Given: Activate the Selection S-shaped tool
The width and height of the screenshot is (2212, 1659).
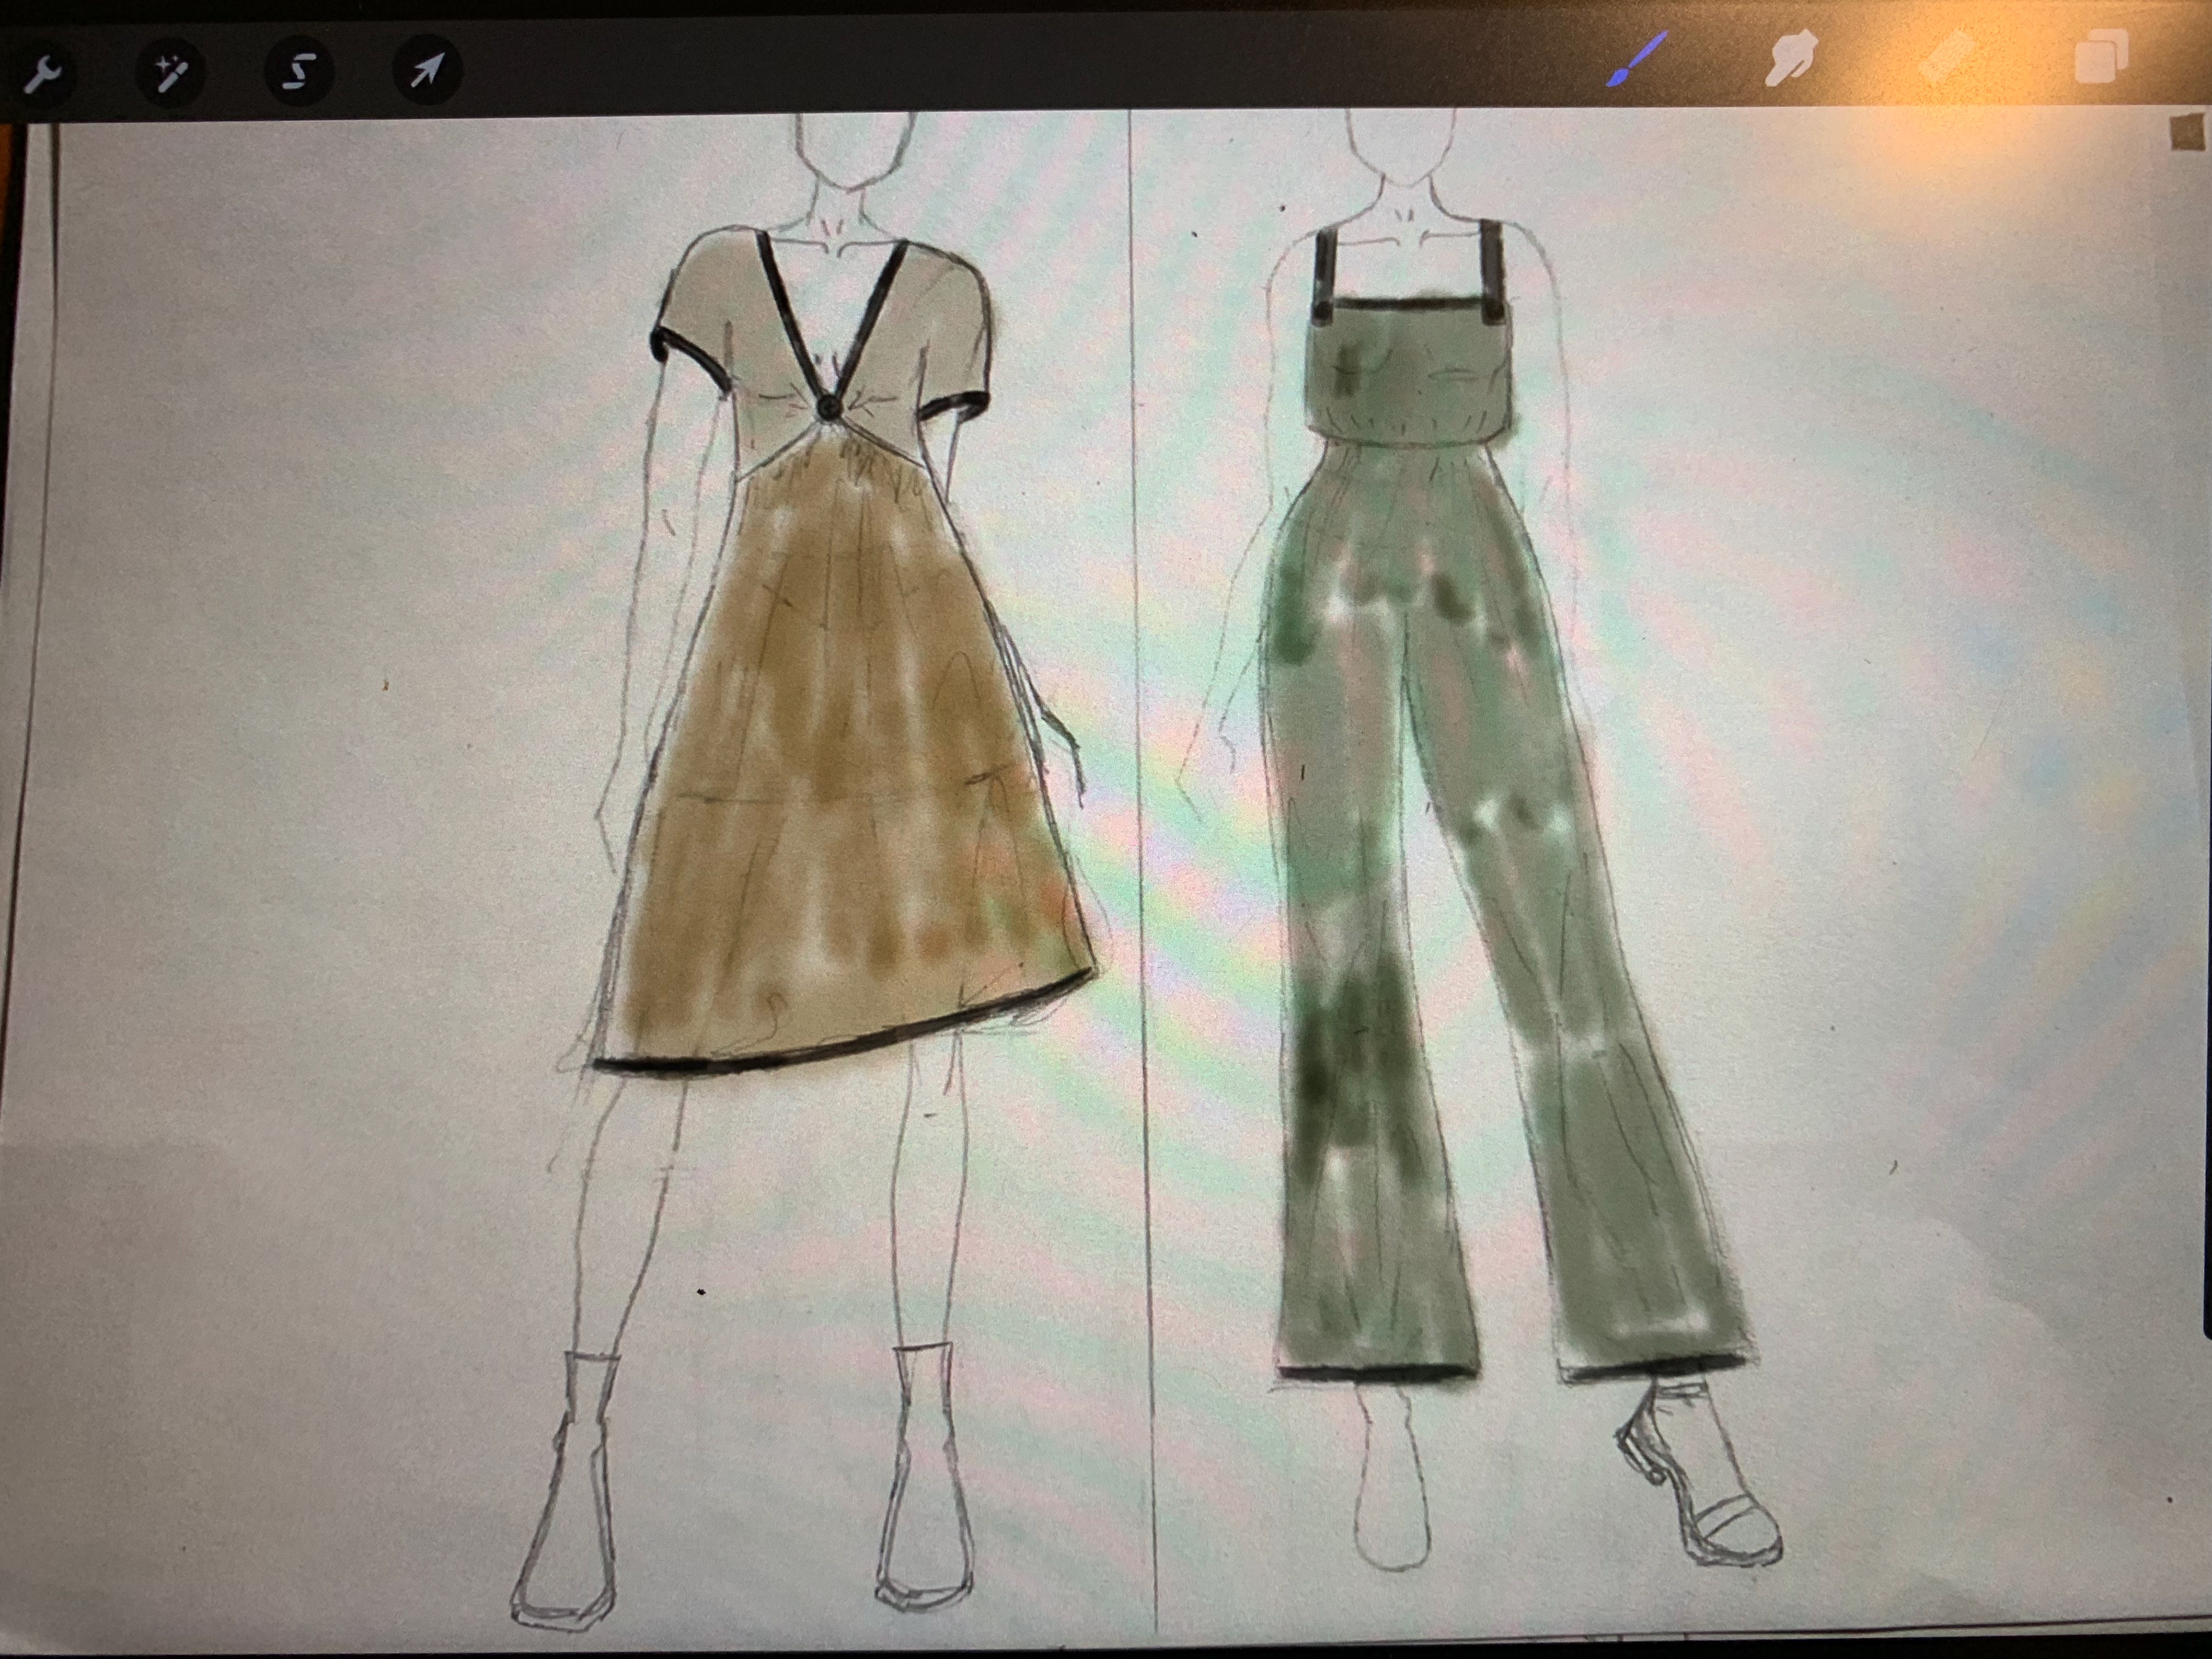Looking at the screenshot, I should point(298,71).
